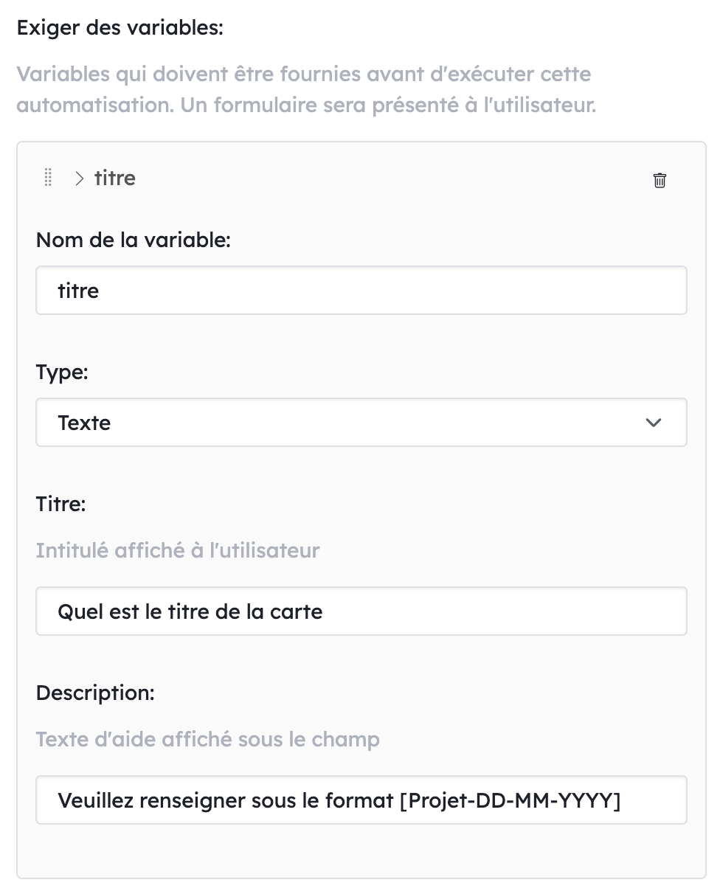Click the chevron arrow on the Type selector
Image resolution: width=720 pixels, height=891 pixels.
[652, 422]
